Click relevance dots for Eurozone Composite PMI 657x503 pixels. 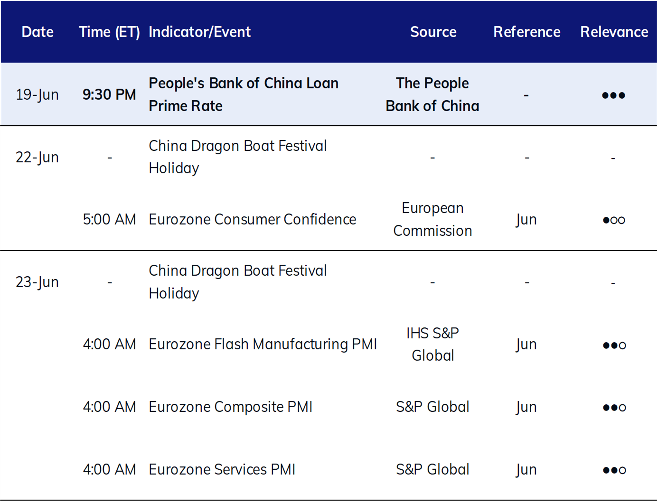(614, 408)
